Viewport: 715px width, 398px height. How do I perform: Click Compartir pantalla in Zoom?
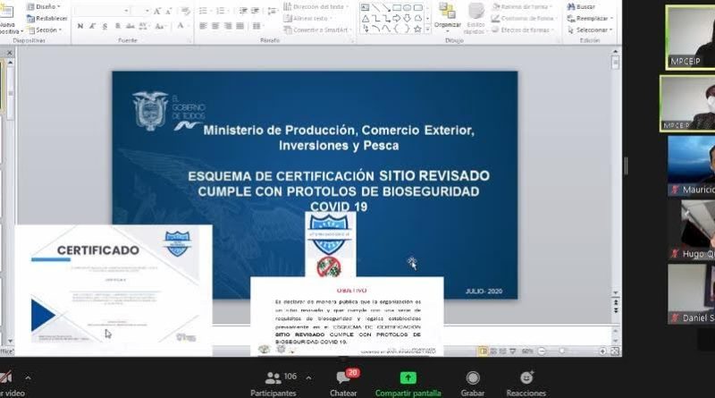408,384
